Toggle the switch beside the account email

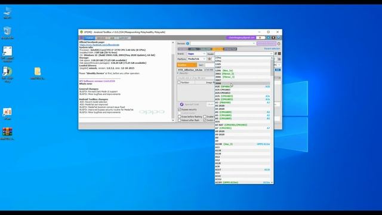point(261,38)
